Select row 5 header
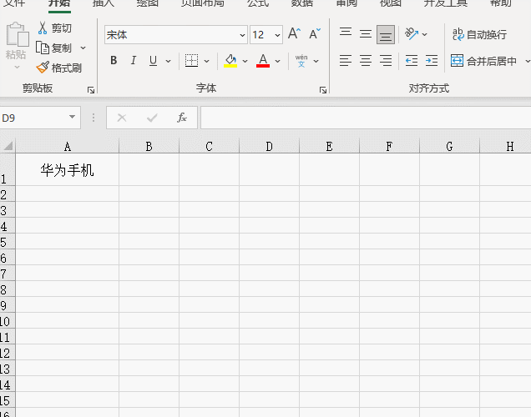Image resolution: width=531 pixels, height=417 pixels. 8,242
